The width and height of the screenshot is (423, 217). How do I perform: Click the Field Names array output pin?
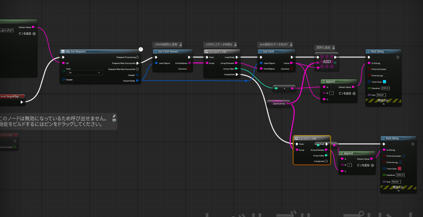[x=189, y=63]
